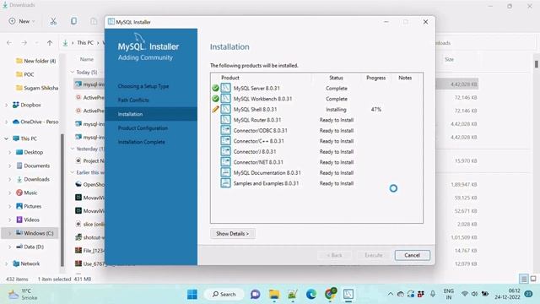Select the Product Configuration step

pos(143,128)
